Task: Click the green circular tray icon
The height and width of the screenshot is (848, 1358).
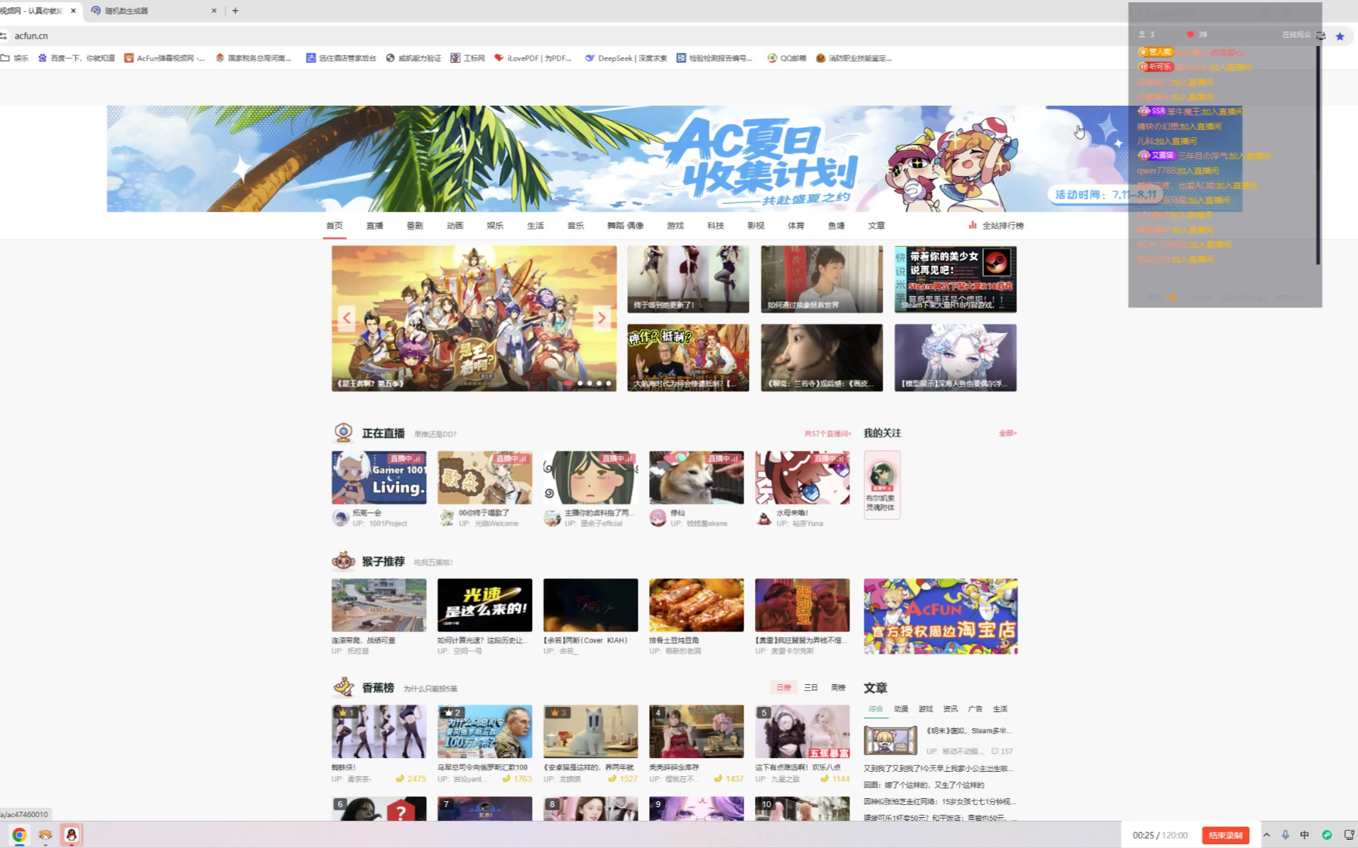Action: pyautogui.click(x=1326, y=834)
